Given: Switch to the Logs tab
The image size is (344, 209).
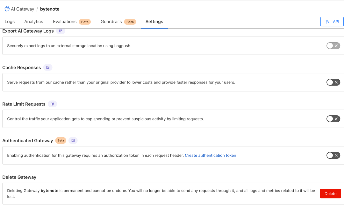Looking at the screenshot, I should point(10,22).
